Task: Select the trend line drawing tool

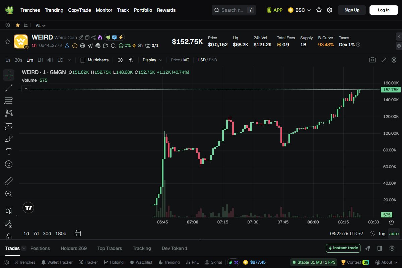Action: click(9, 88)
